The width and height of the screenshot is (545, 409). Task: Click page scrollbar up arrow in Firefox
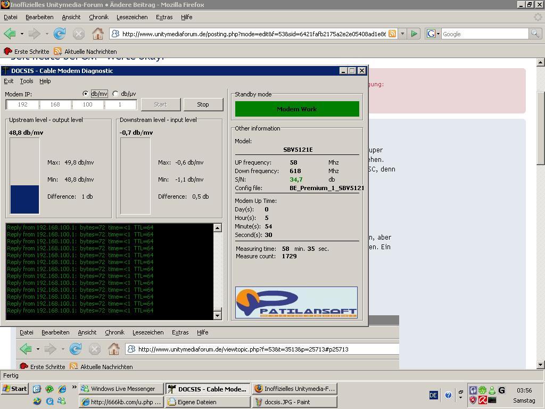[x=541, y=63]
